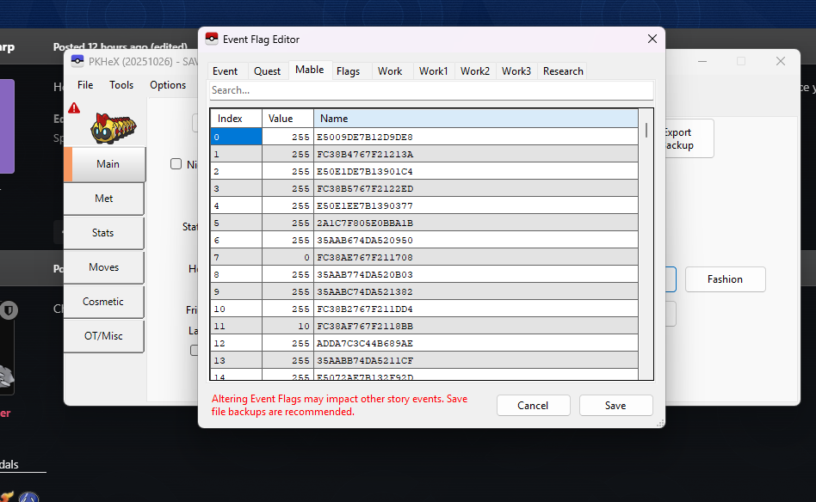Select the Work2 tab
The height and width of the screenshot is (502, 816).
pyautogui.click(x=474, y=71)
